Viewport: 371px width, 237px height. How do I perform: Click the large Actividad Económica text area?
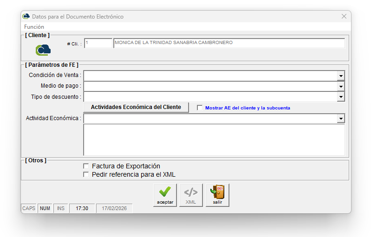pos(214,140)
